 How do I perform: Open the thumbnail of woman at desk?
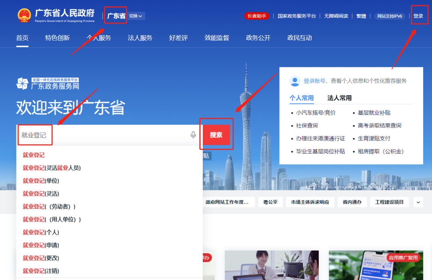click(272, 265)
